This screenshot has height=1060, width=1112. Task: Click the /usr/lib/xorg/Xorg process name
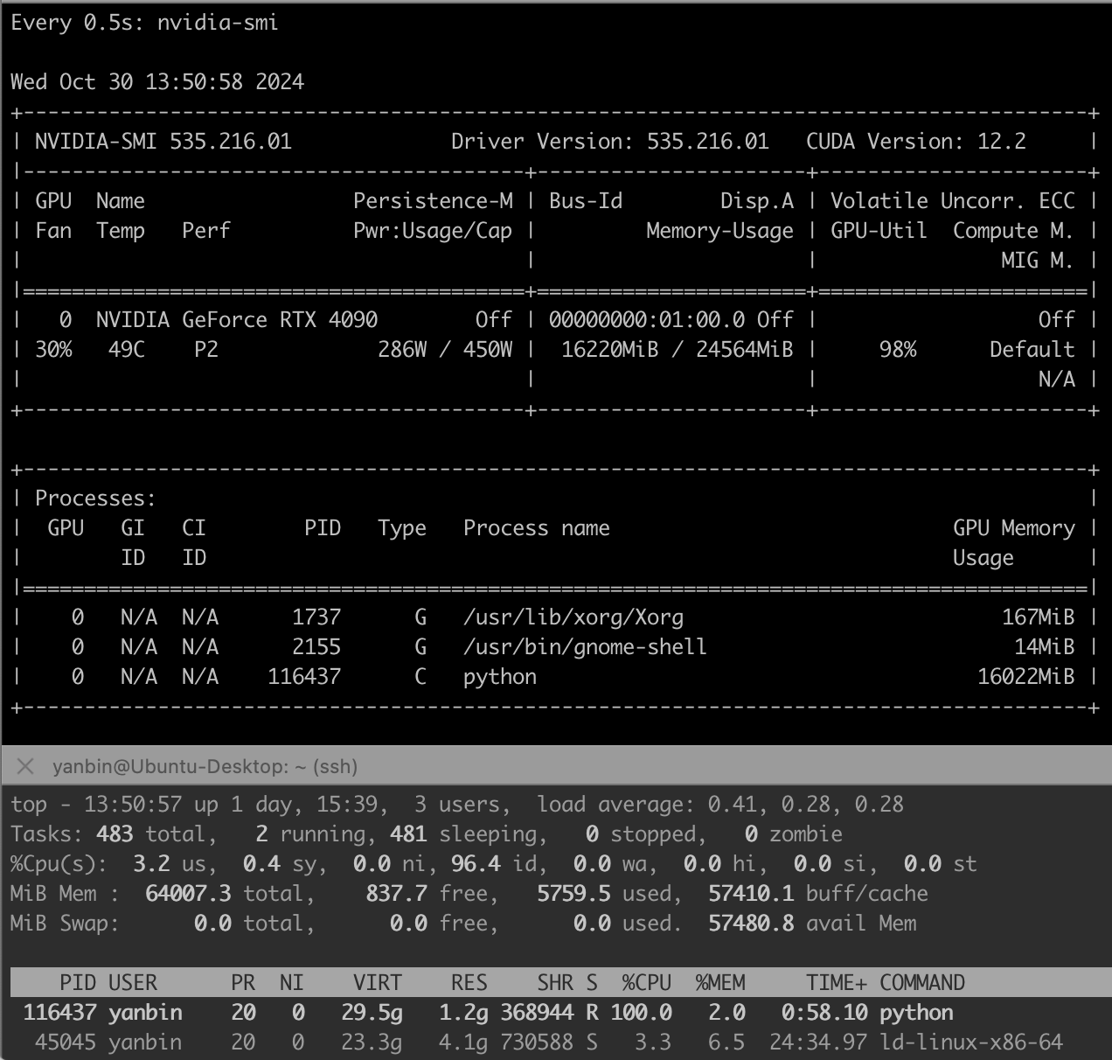(573, 617)
